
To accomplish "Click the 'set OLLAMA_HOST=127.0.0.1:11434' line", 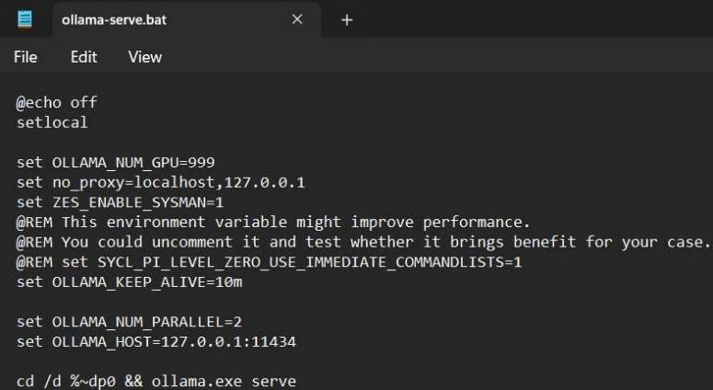I will 156,342.
